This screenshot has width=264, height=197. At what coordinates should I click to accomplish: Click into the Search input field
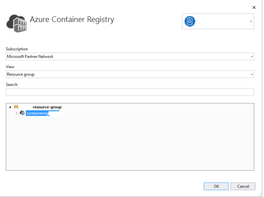point(130,92)
